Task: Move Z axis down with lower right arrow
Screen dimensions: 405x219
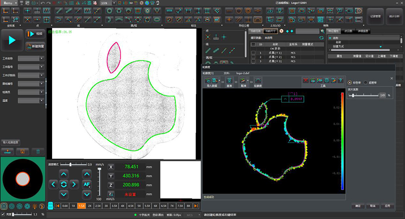Action: [x=87, y=195]
